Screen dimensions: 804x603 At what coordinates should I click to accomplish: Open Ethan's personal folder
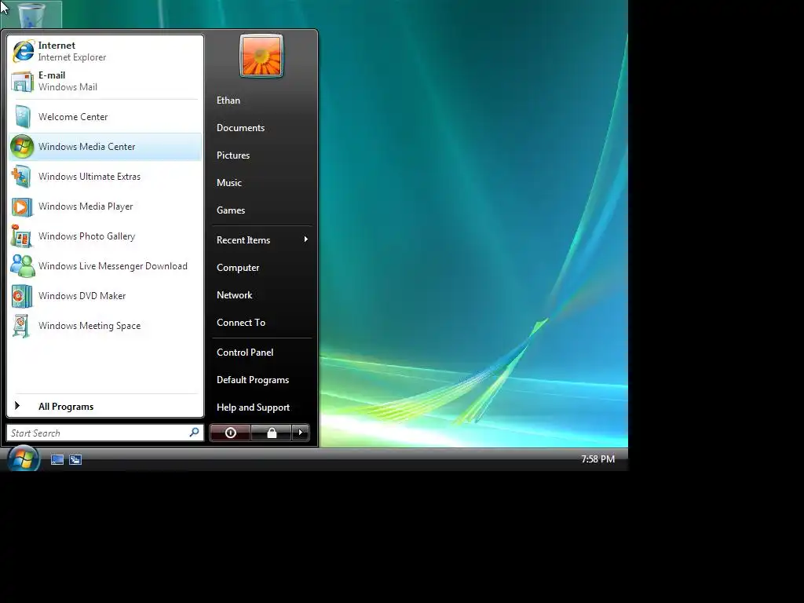[228, 100]
